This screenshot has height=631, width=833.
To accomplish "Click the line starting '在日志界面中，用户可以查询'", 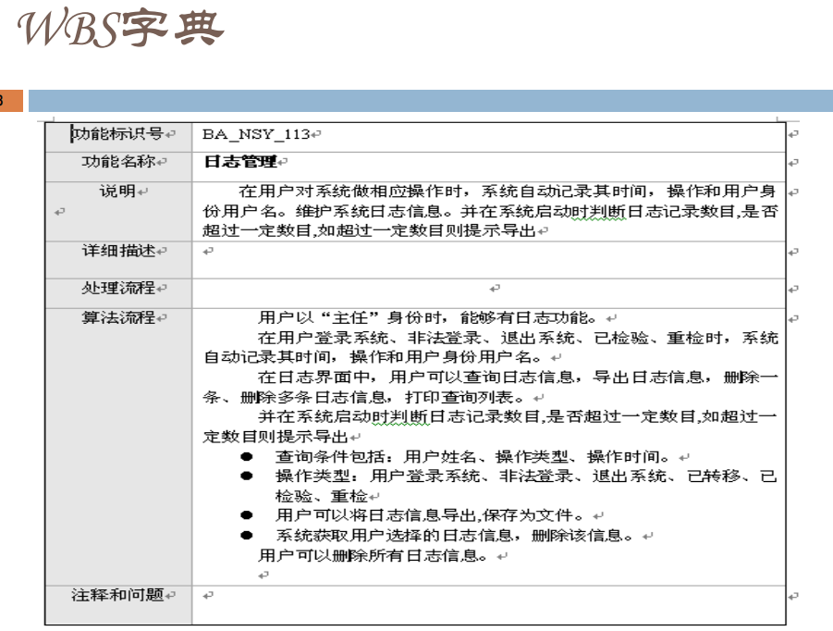I will (x=518, y=377).
